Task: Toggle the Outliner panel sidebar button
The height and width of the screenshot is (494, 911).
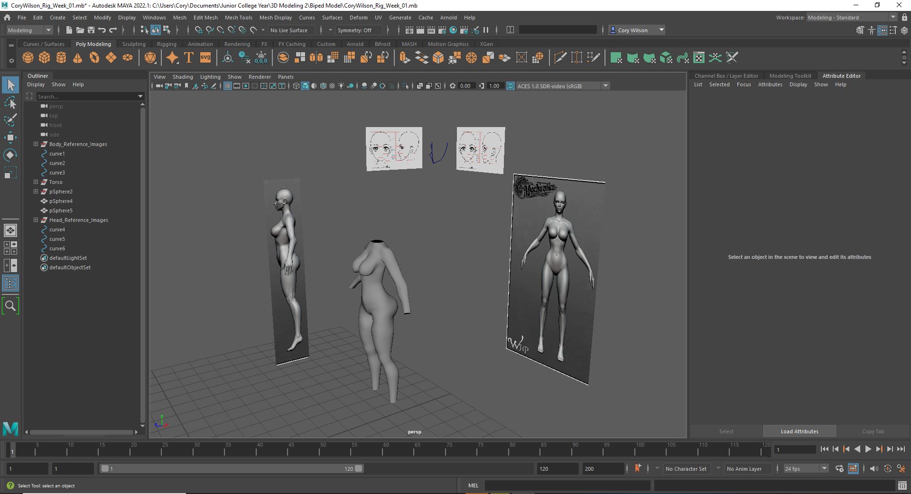Action: [x=10, y=284]
